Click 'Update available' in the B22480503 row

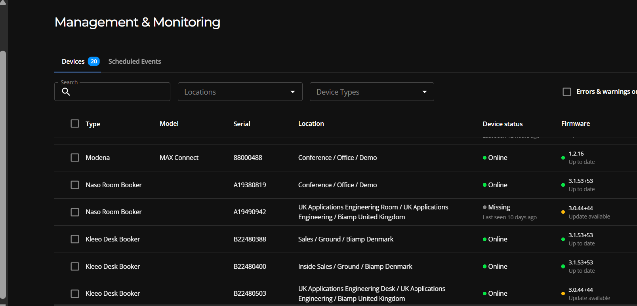coord(589,298)
